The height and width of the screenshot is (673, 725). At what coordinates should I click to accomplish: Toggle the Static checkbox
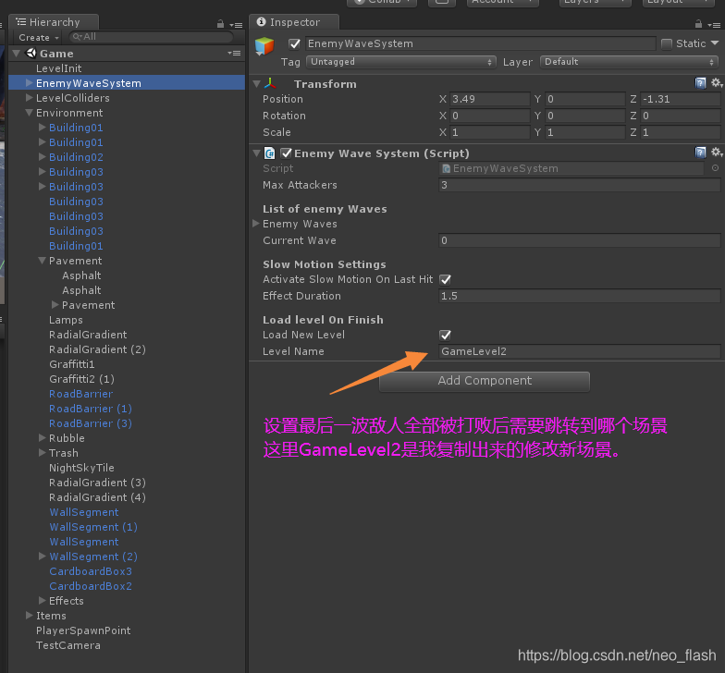pyautogui.click(x=666, y=44)
